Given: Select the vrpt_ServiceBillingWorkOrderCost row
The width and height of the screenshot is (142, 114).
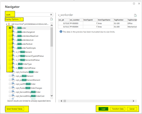Looking at the screenshot, I should 29,96.
